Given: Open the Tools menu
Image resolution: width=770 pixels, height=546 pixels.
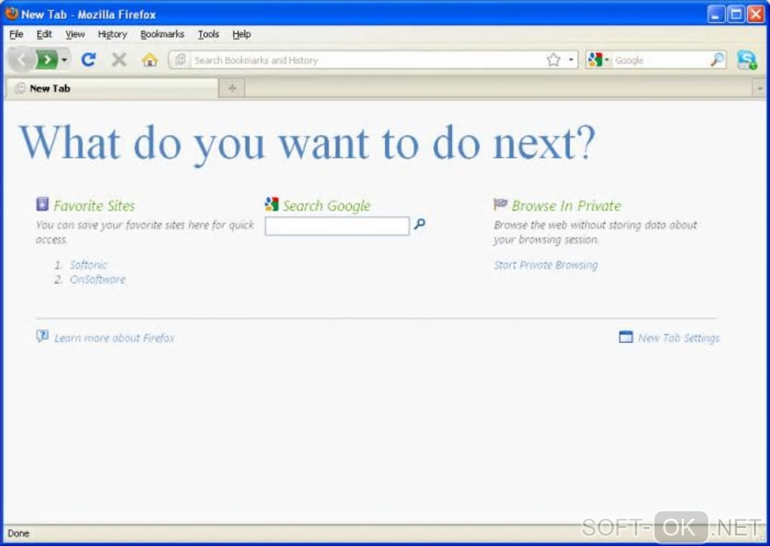Looking at the screenshot, I should [208, 34].
